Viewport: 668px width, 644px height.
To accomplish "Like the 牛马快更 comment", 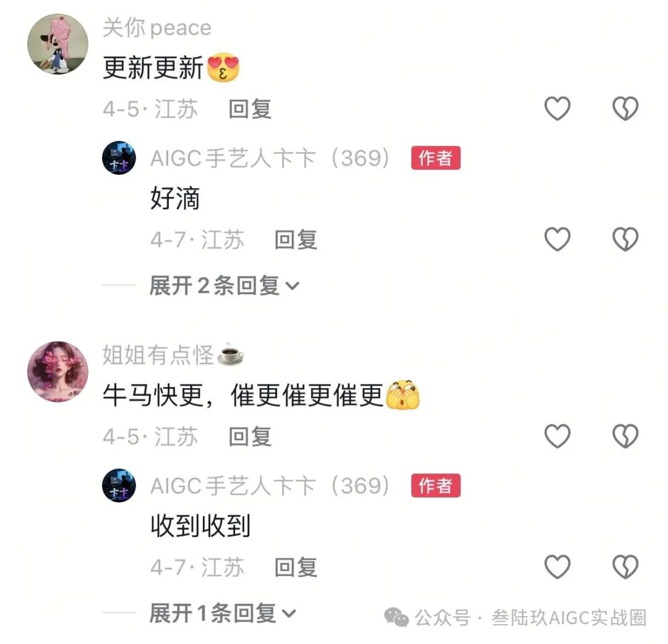I will pyautogui.click(x=557, y=436).
